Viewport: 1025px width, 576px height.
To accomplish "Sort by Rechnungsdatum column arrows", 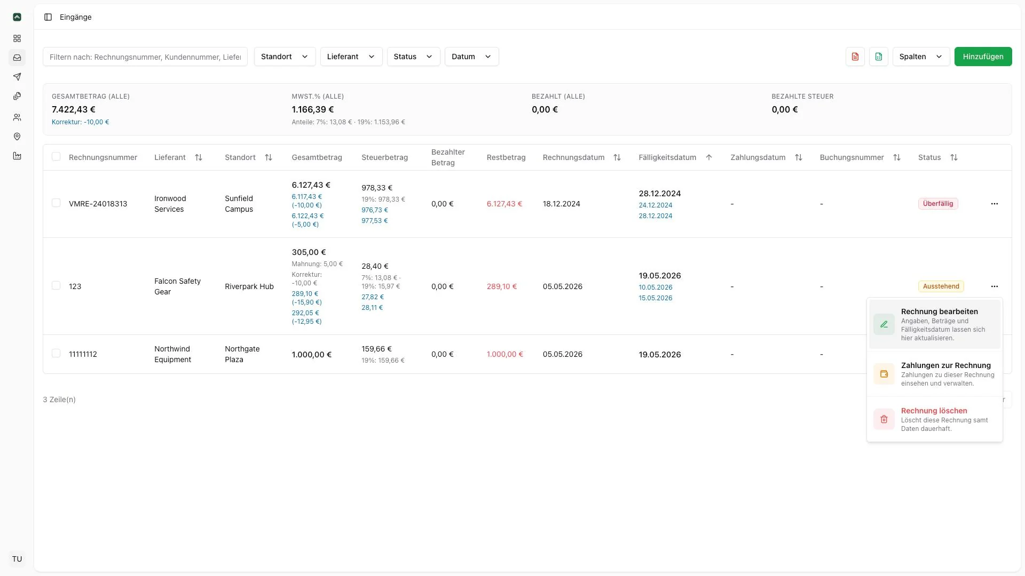I will tap(617, 157).
